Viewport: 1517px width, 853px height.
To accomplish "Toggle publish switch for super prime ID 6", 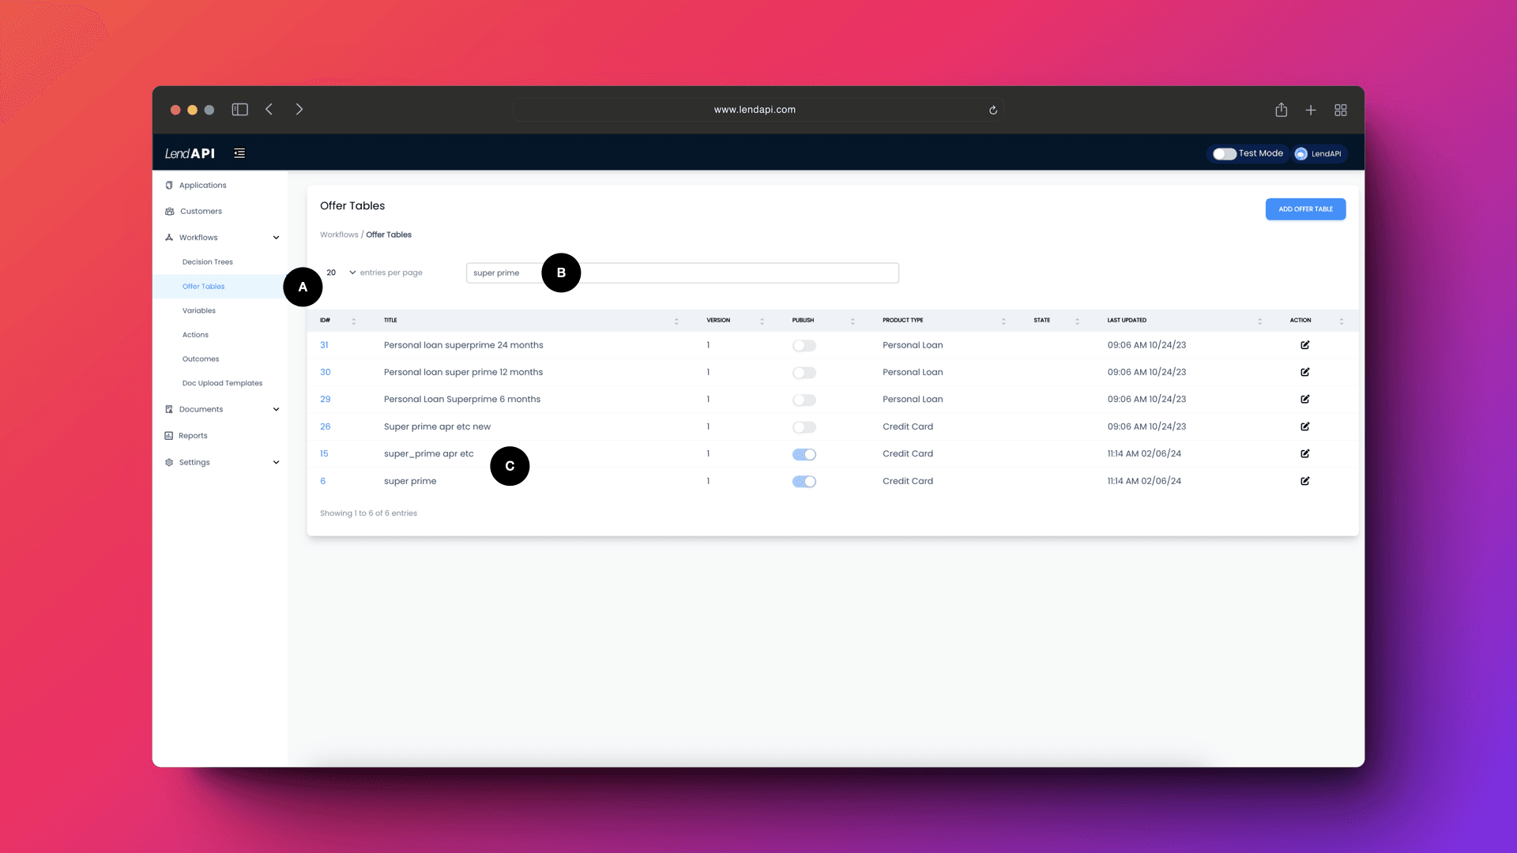I will click(x=804, y=480).
